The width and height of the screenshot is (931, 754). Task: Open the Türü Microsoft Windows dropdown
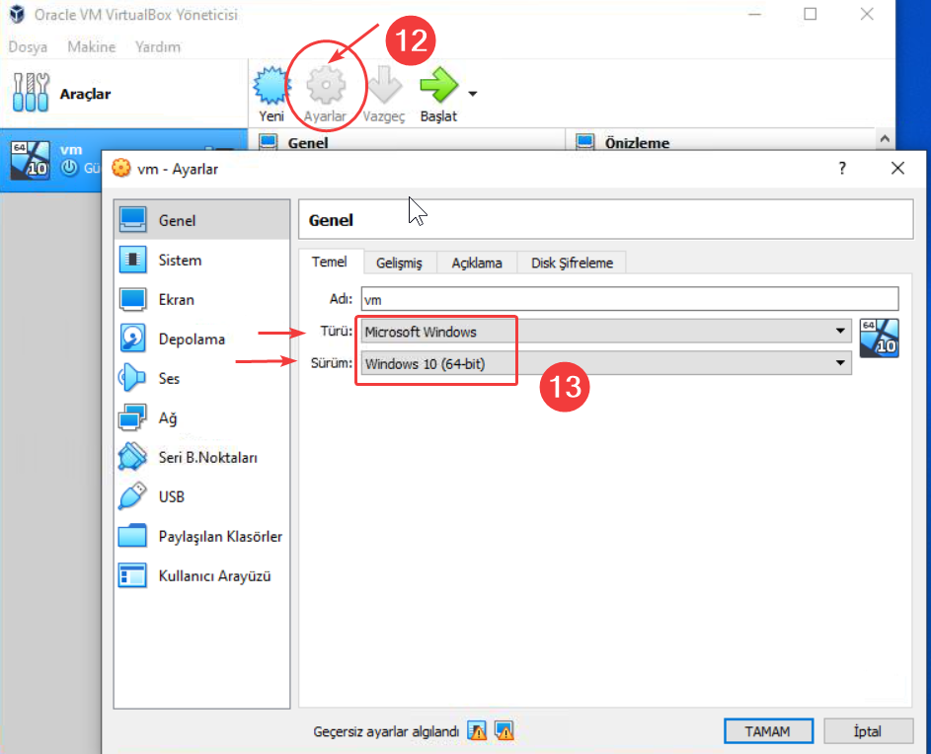(x=606, y=332)
